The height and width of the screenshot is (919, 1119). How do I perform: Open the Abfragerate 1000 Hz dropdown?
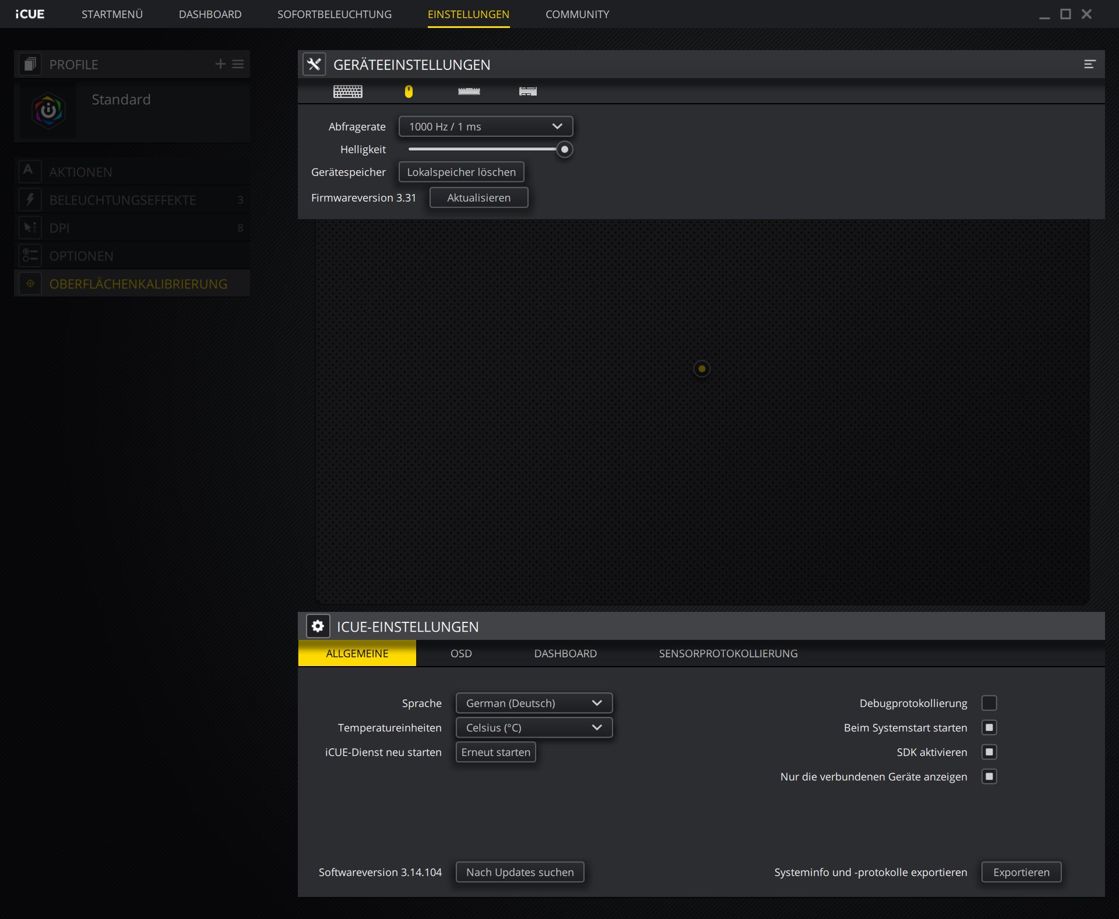click(485, 126)
